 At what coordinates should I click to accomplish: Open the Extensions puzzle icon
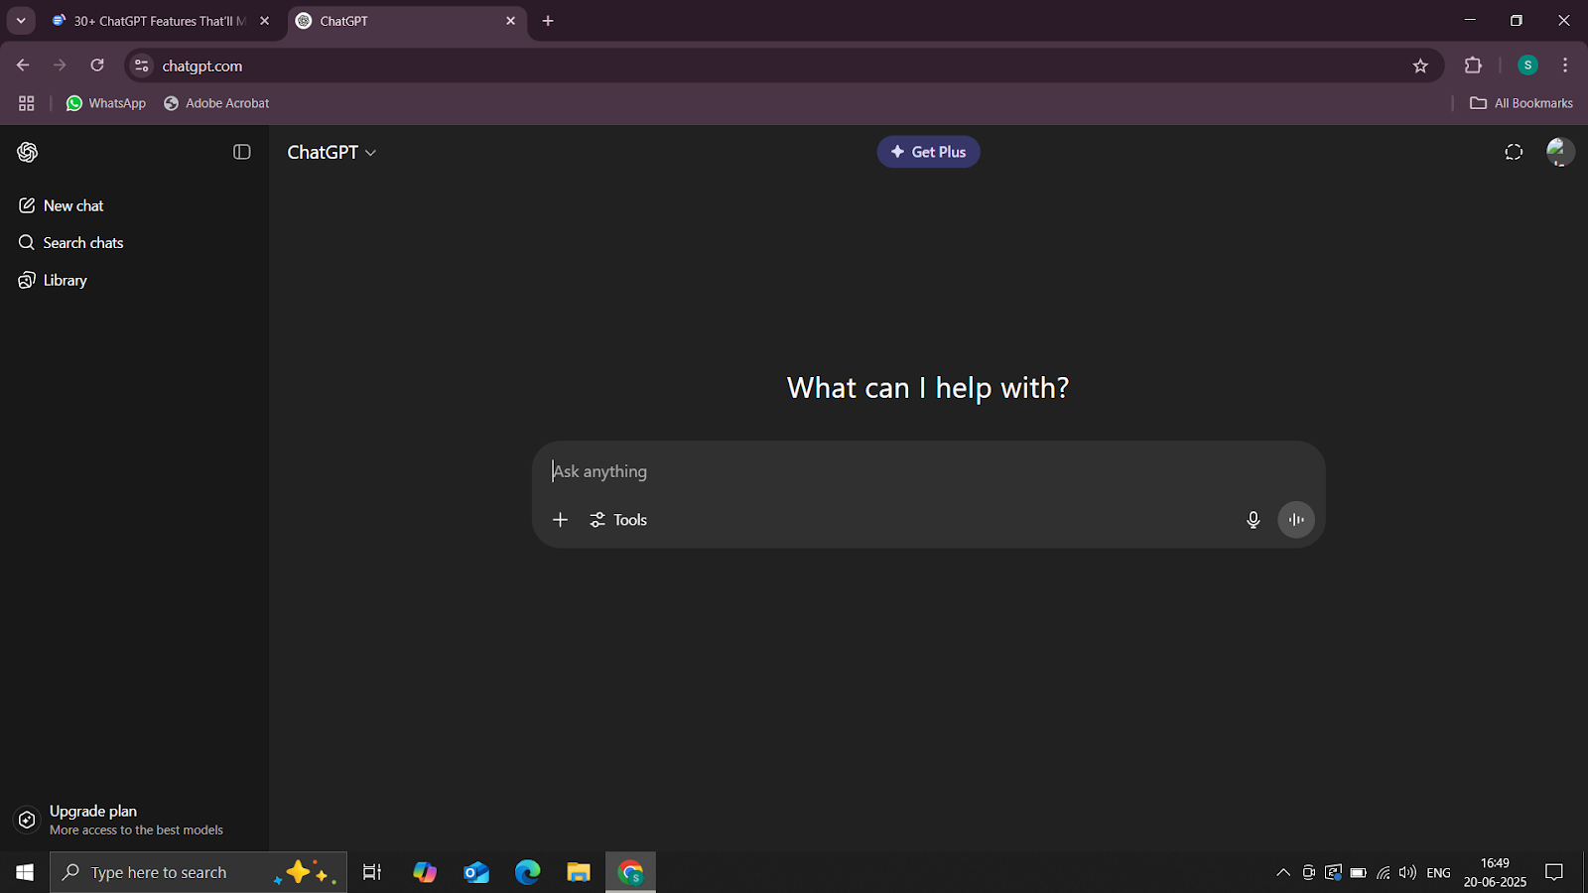coord(1473,65)
